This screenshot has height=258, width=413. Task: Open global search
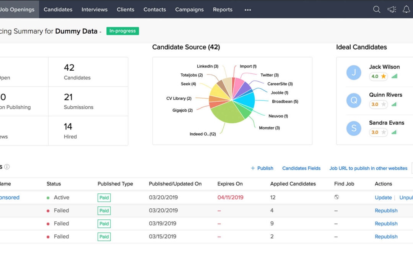(377, 9)
